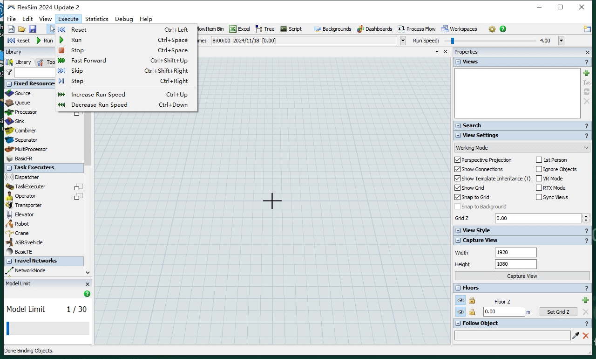Select the Processor object in Library
This screenshot has height=359, width=596.
[26, 112]
